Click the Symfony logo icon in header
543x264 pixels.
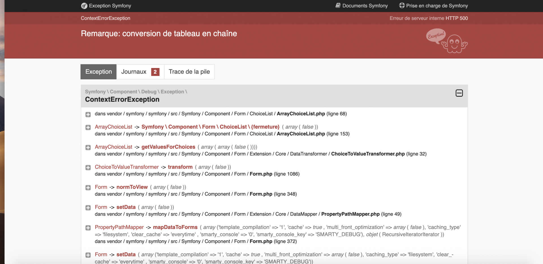pos(84,6)
